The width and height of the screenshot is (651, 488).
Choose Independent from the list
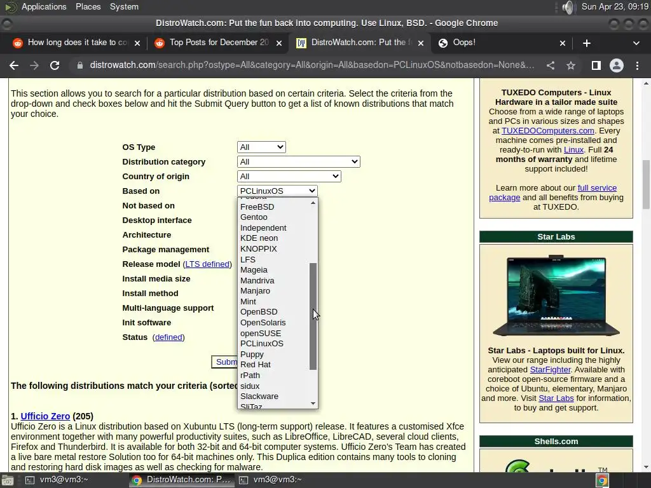click(274, 228)
